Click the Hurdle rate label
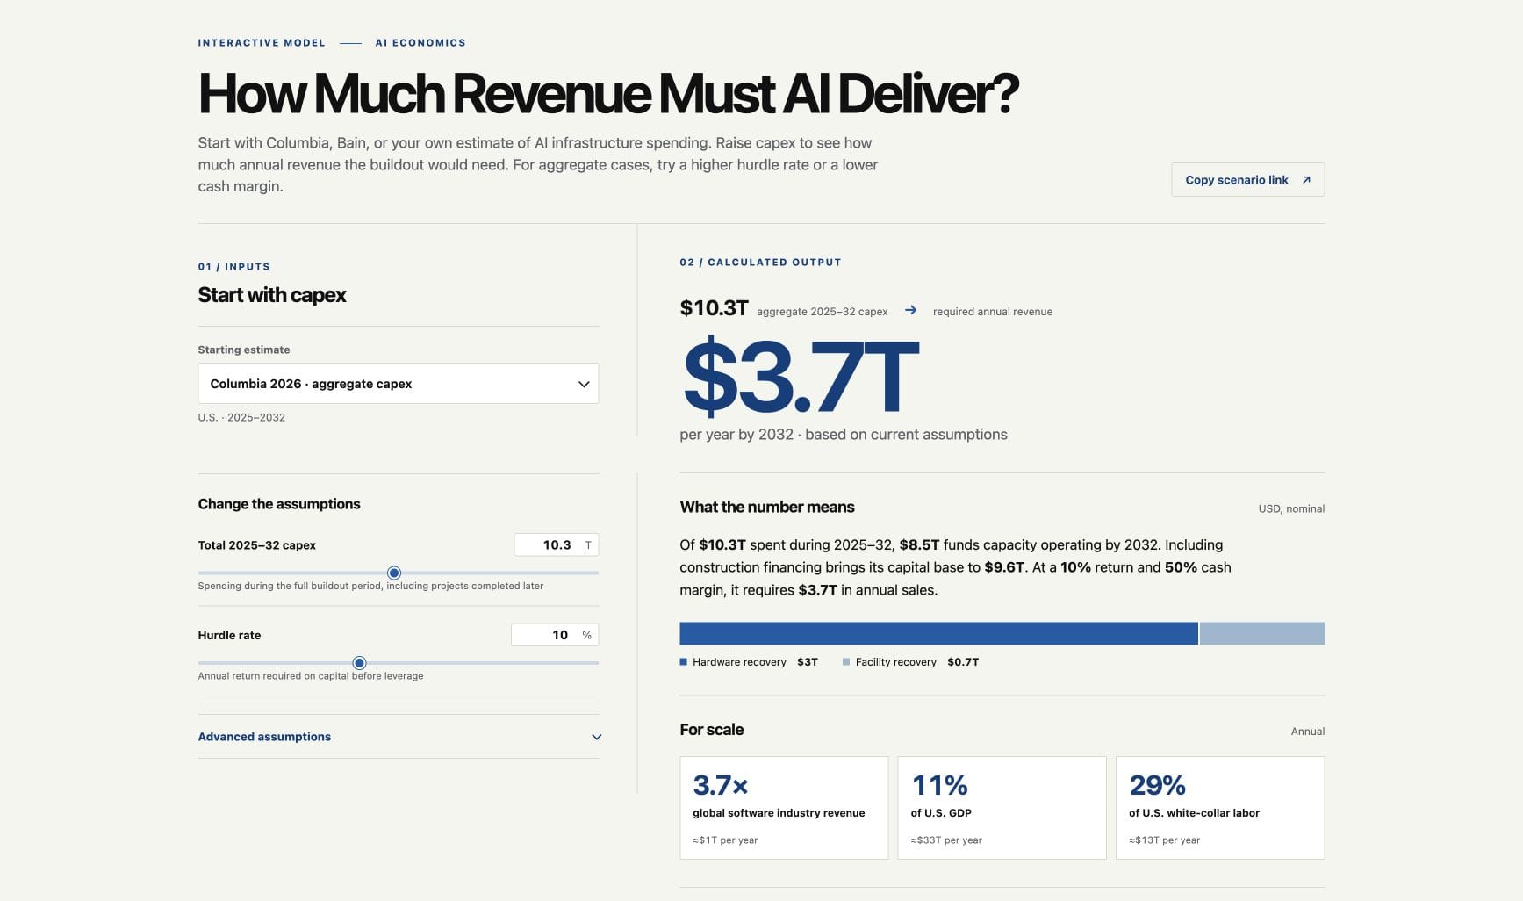 [x=229, y=636]
